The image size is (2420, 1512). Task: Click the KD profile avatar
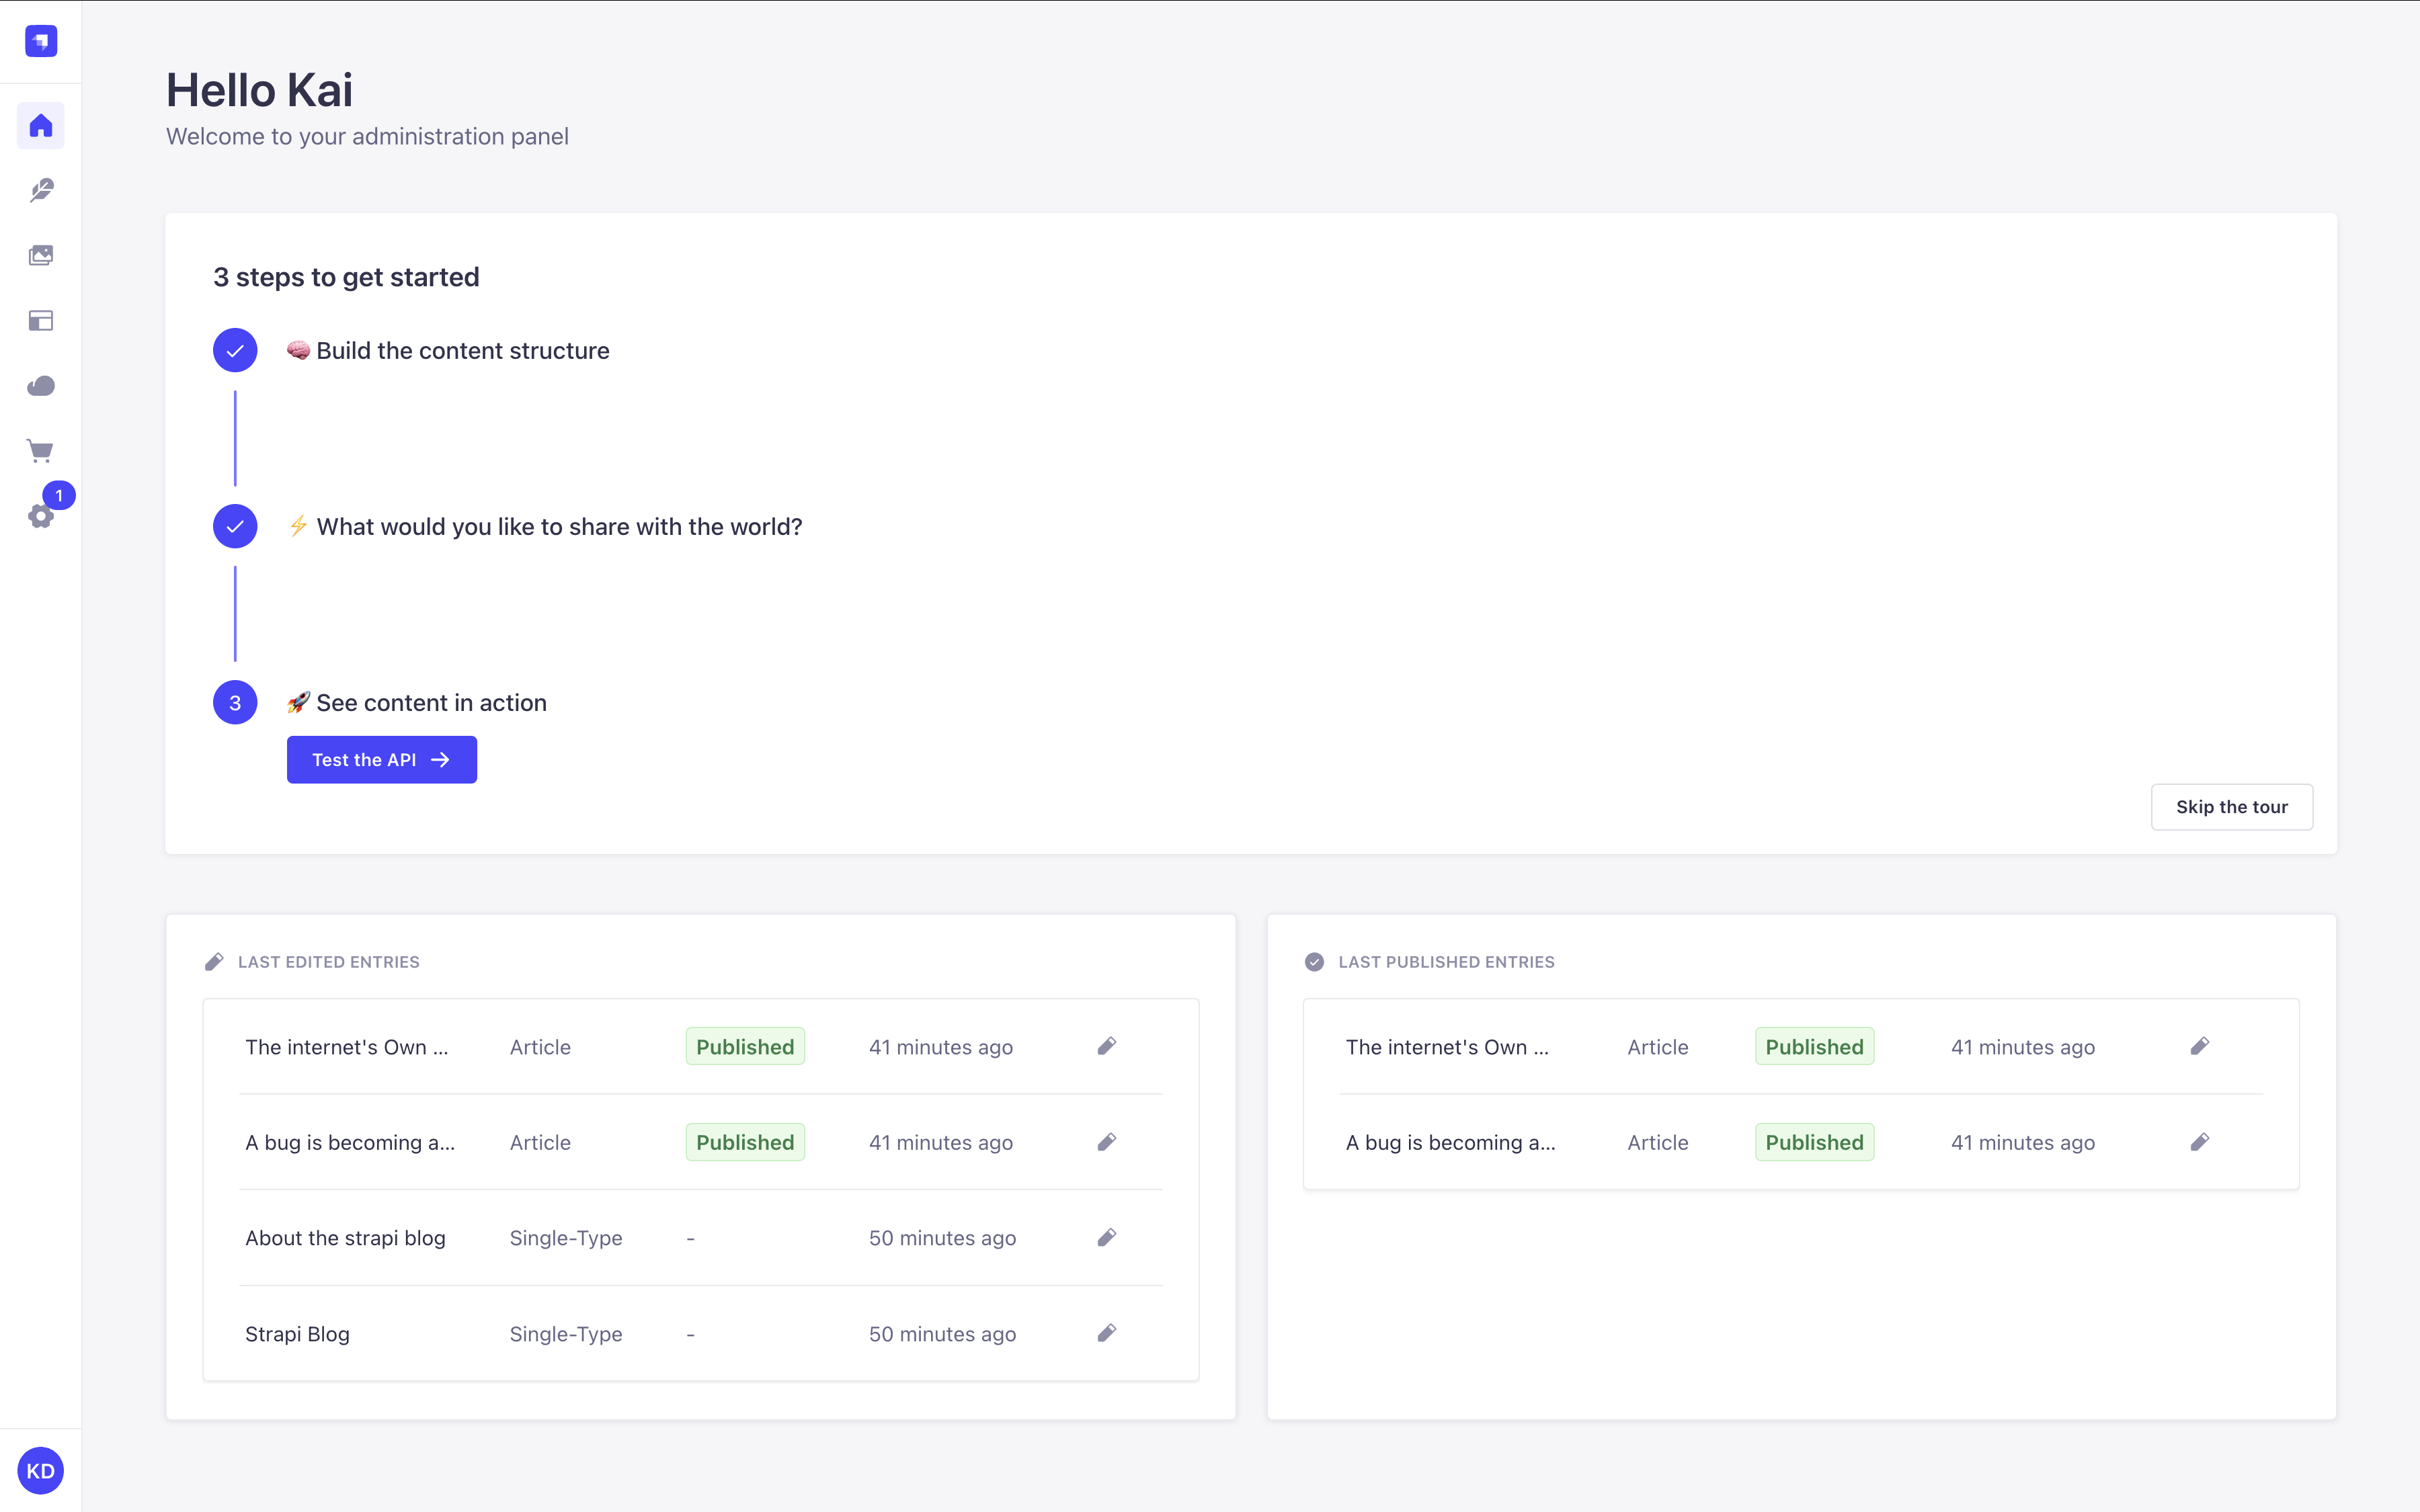coord(41,1470)
